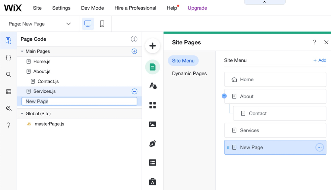The height and width of the screenshot is (190, 331).
Task: Open the Add Apps grid icon
Action: pos(152,105)
